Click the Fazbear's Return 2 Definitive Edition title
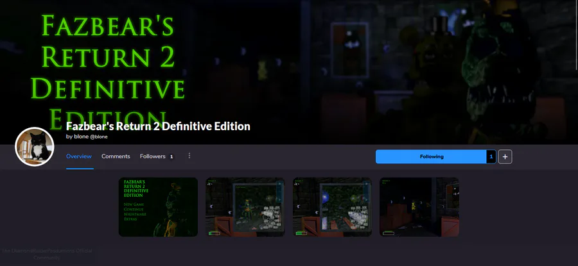 pyautogui.click(x=158, y=126)
